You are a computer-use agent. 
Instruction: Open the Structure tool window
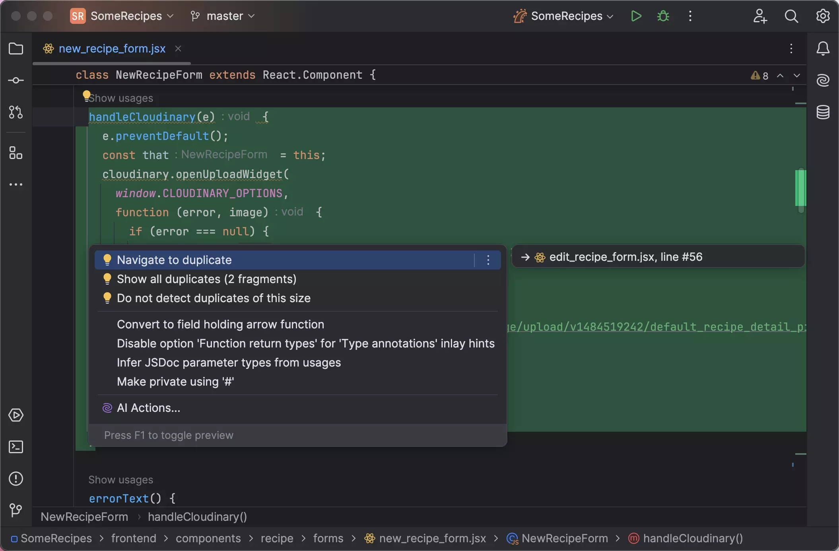tap(16, 153)
